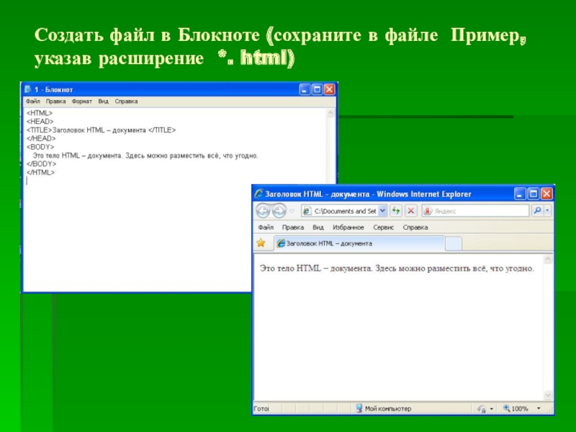Close the Блокнот window

click(330, 89)
